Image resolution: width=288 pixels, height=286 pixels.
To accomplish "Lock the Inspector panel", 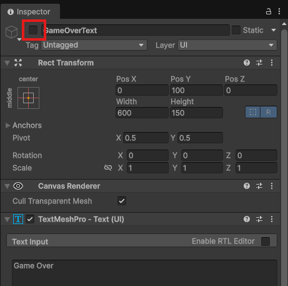I will [269, 11].
